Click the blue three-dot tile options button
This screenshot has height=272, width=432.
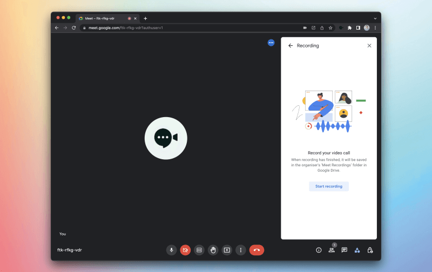click(271, 43)
